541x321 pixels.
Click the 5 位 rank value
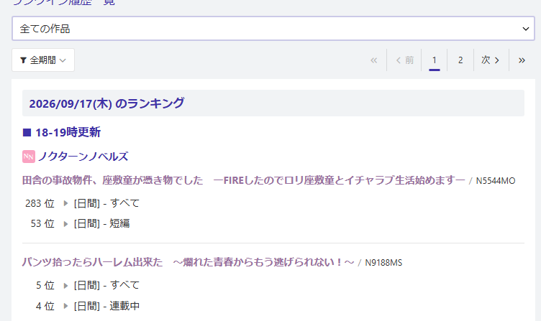(x=45, y=285)
